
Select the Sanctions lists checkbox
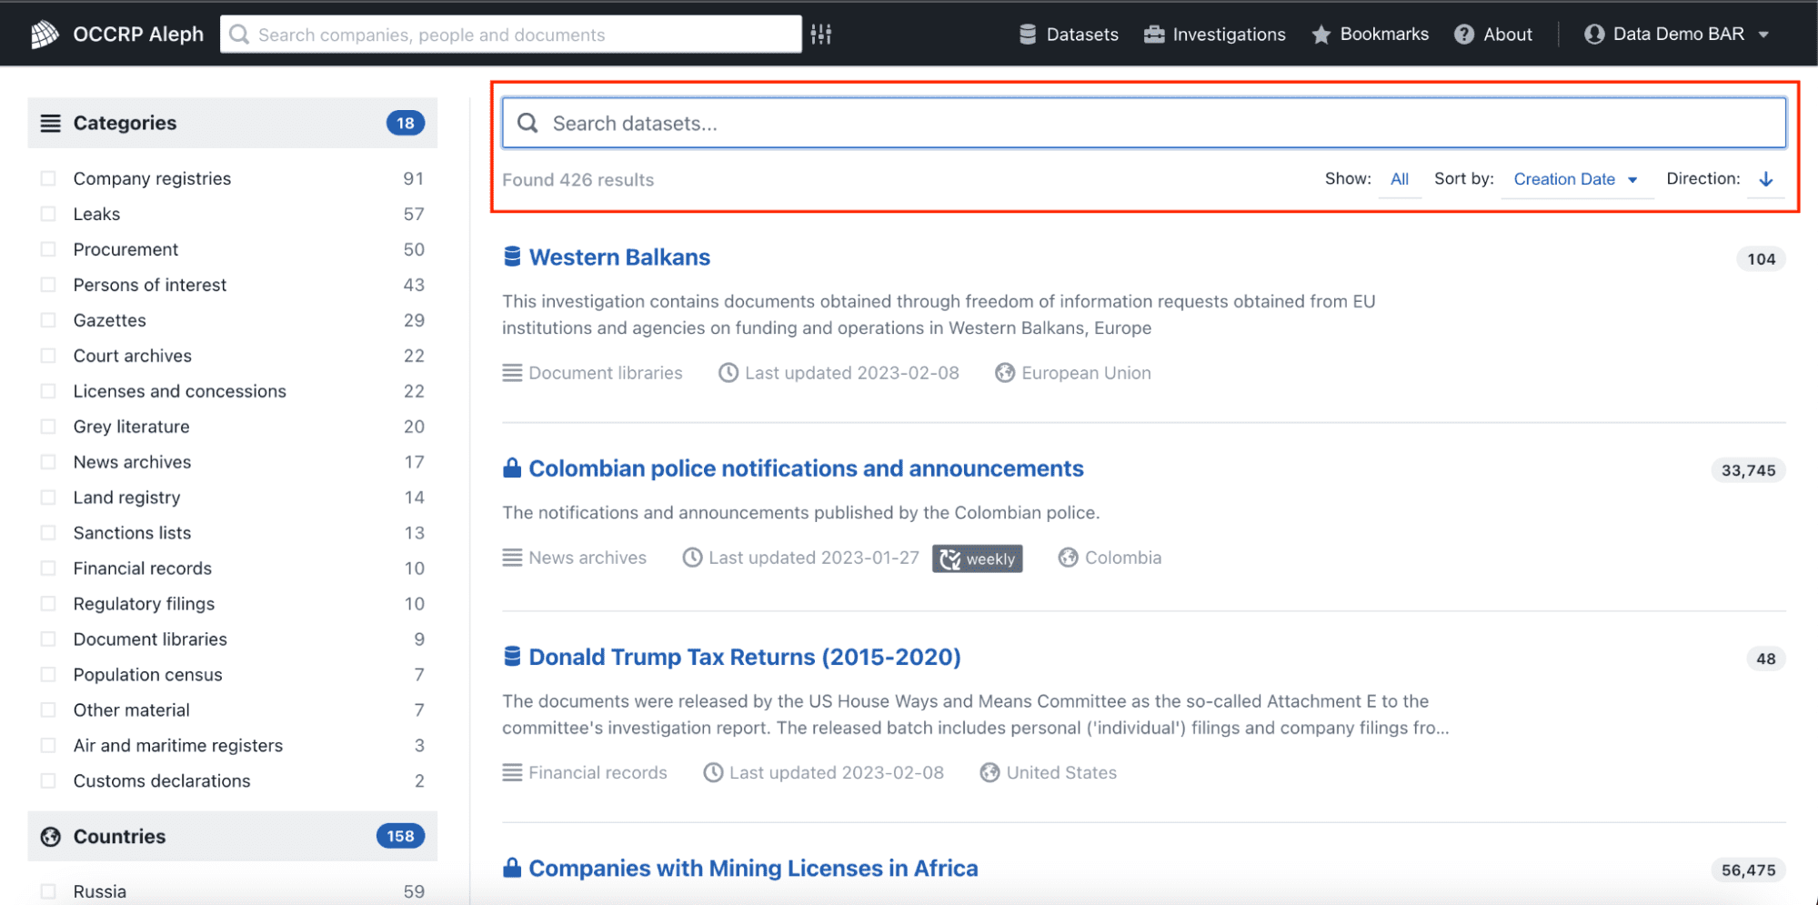[x=48, y=533]
